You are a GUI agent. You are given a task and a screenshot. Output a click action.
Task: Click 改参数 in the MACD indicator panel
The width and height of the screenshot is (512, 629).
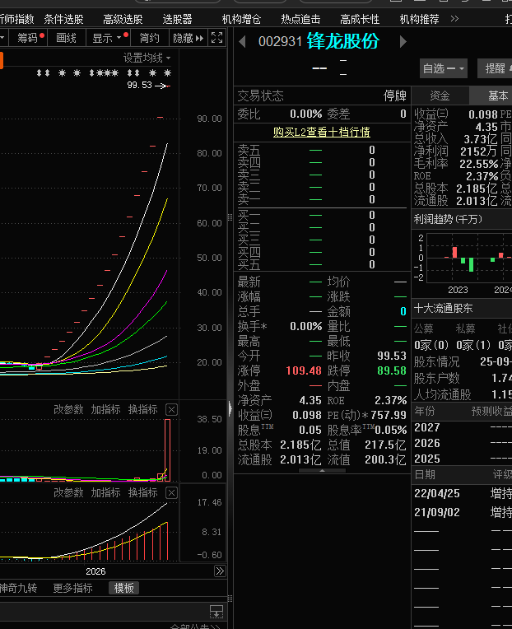68,492
